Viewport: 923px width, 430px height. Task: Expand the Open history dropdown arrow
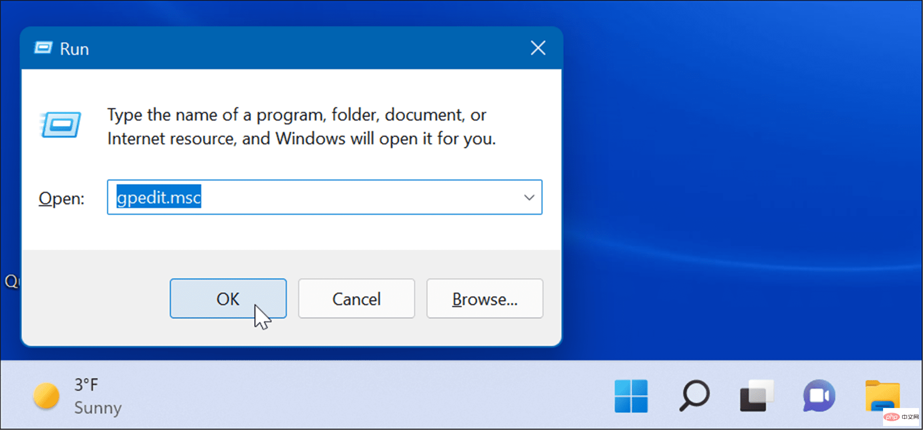tap(529, 197)
